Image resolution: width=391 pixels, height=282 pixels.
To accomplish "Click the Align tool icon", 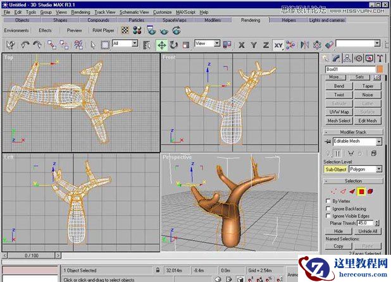I will point(329,45).
